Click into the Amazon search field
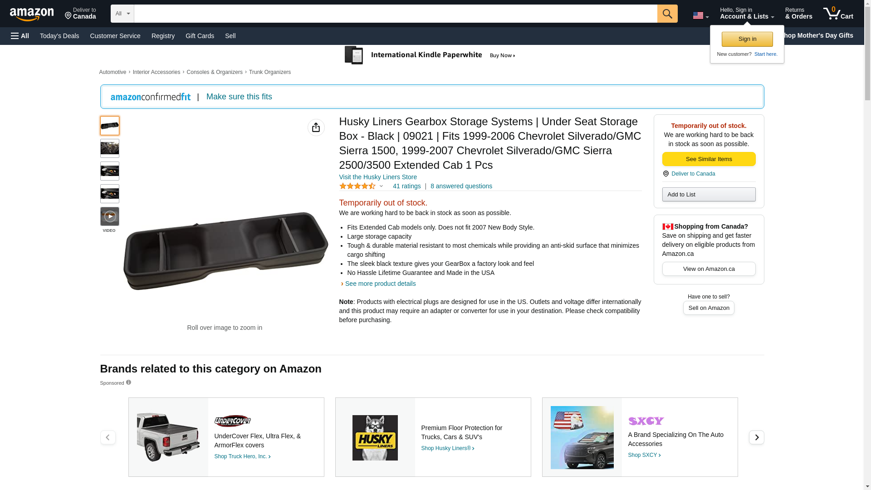871x490 pixels. click(x=396, y=14)
